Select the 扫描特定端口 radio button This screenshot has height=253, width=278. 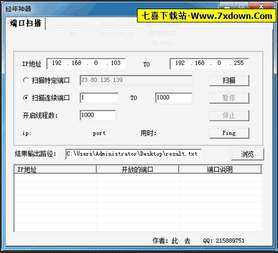tap(25, 80)
